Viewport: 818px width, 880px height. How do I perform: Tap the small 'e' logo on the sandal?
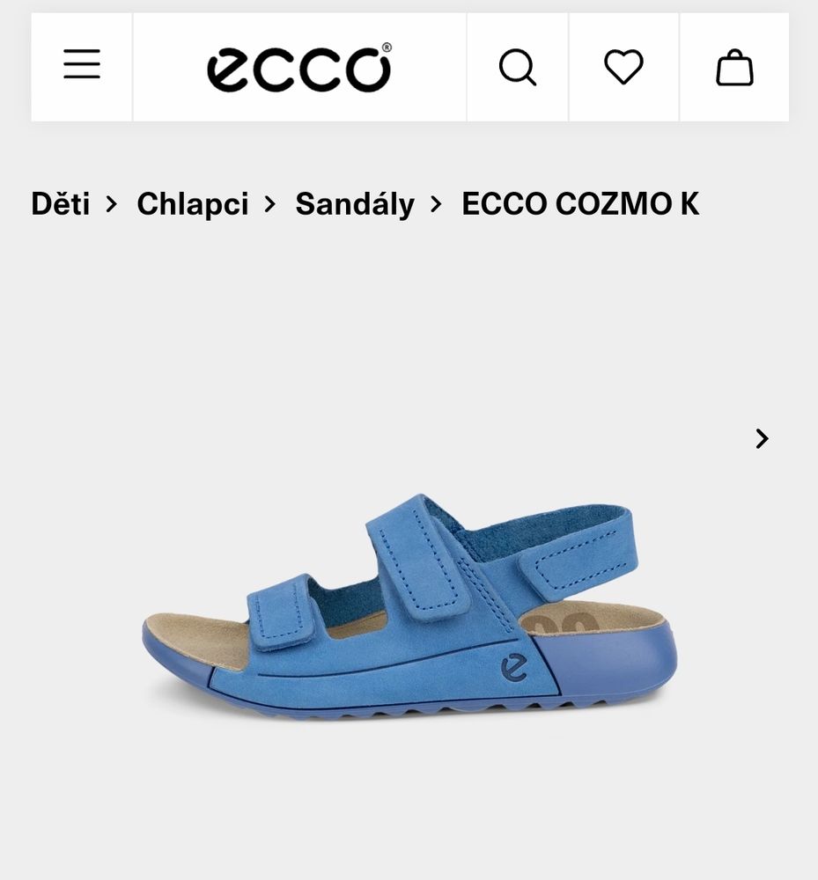(x=513, y=668)
